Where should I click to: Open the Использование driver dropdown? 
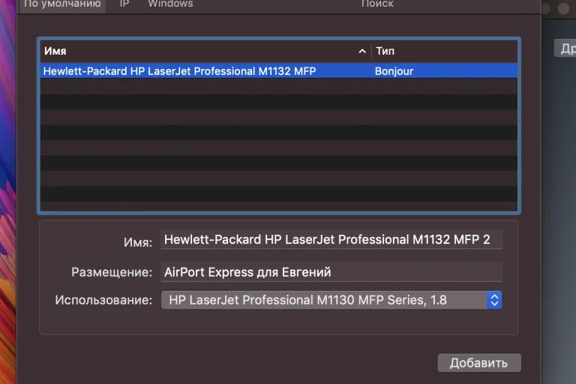point(331,300)
